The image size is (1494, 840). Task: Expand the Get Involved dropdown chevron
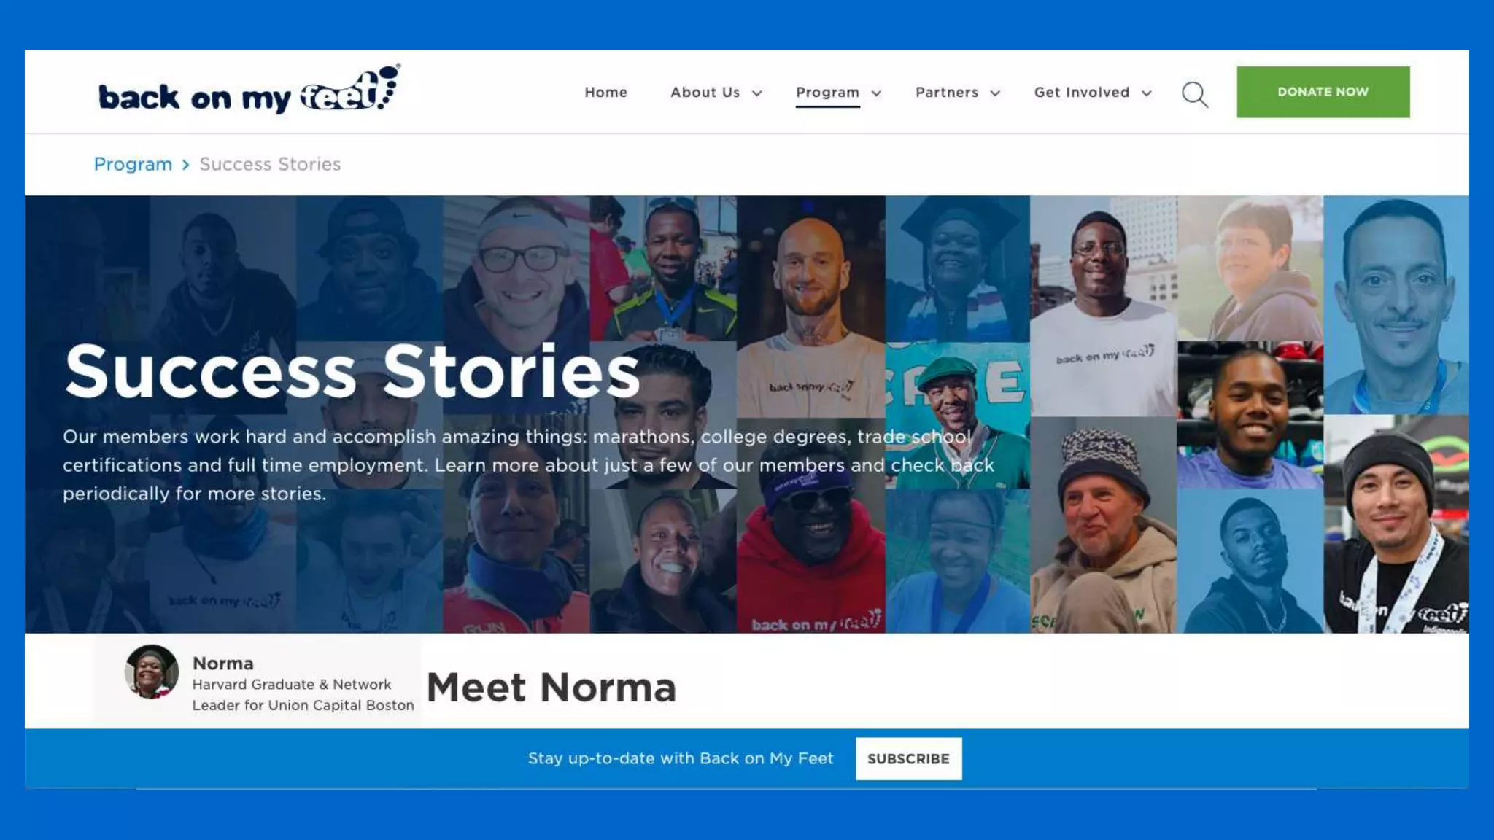pos(1147,93)
